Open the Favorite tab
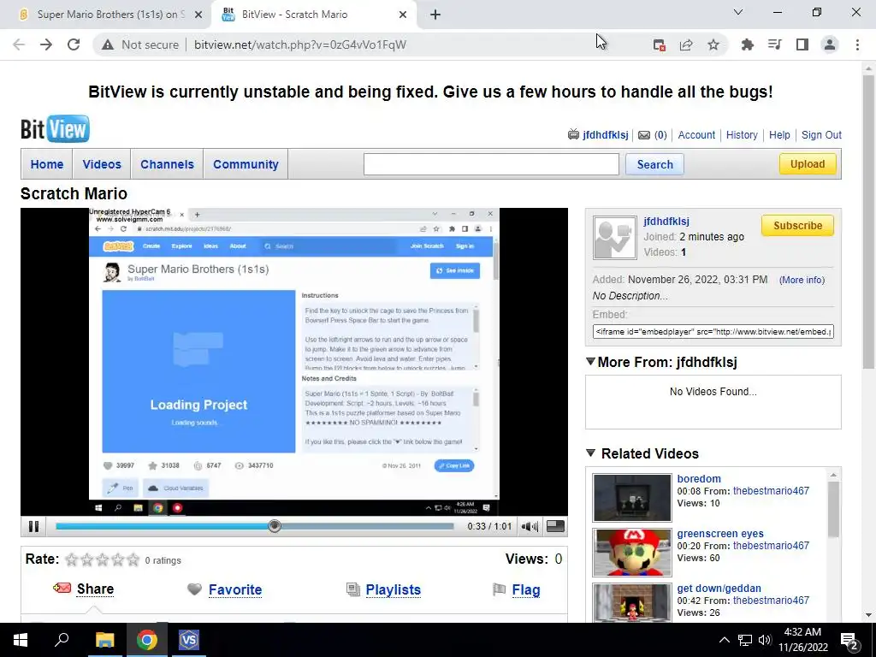This screenshot has height=657, width=876. point(235,590)
